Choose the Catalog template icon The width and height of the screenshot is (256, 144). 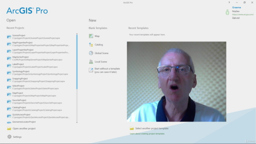(91, 44)
